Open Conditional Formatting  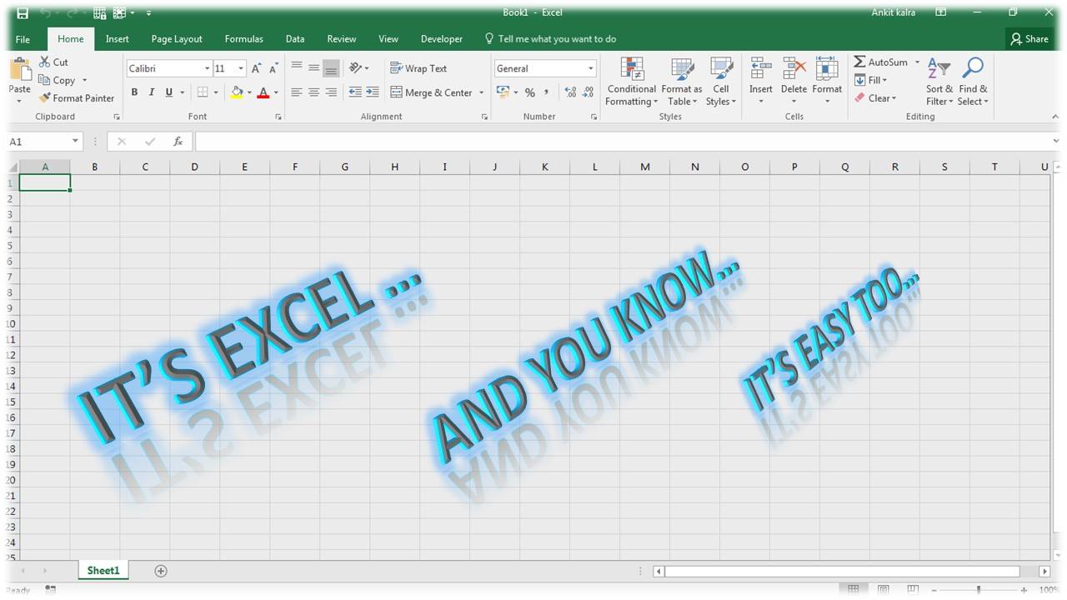[631, 82]
